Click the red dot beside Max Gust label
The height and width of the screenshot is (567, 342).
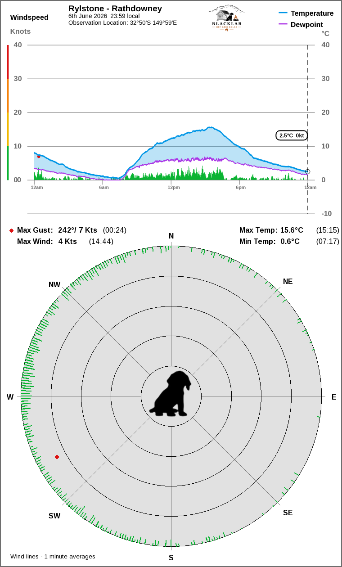coord(11,230)
